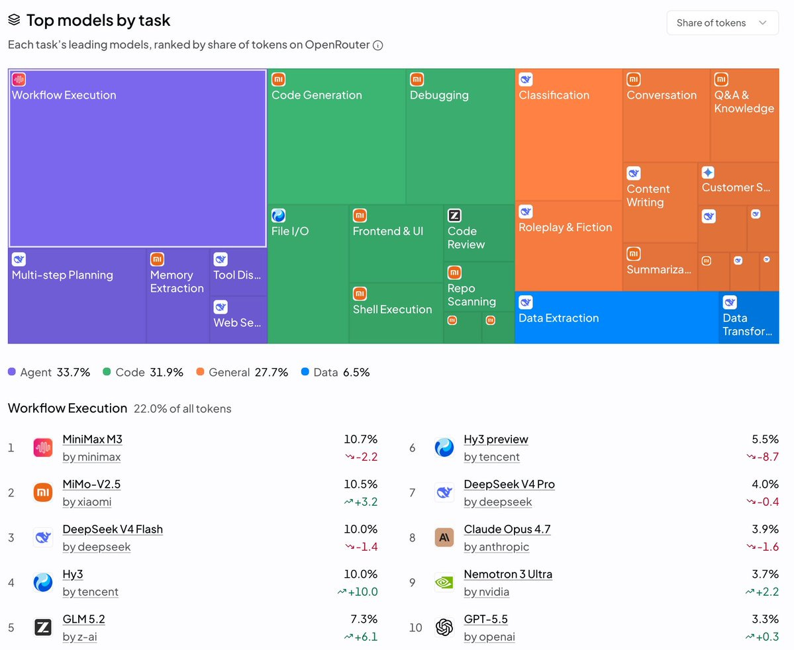Click the by xiaomi author link

click(87, 502)
